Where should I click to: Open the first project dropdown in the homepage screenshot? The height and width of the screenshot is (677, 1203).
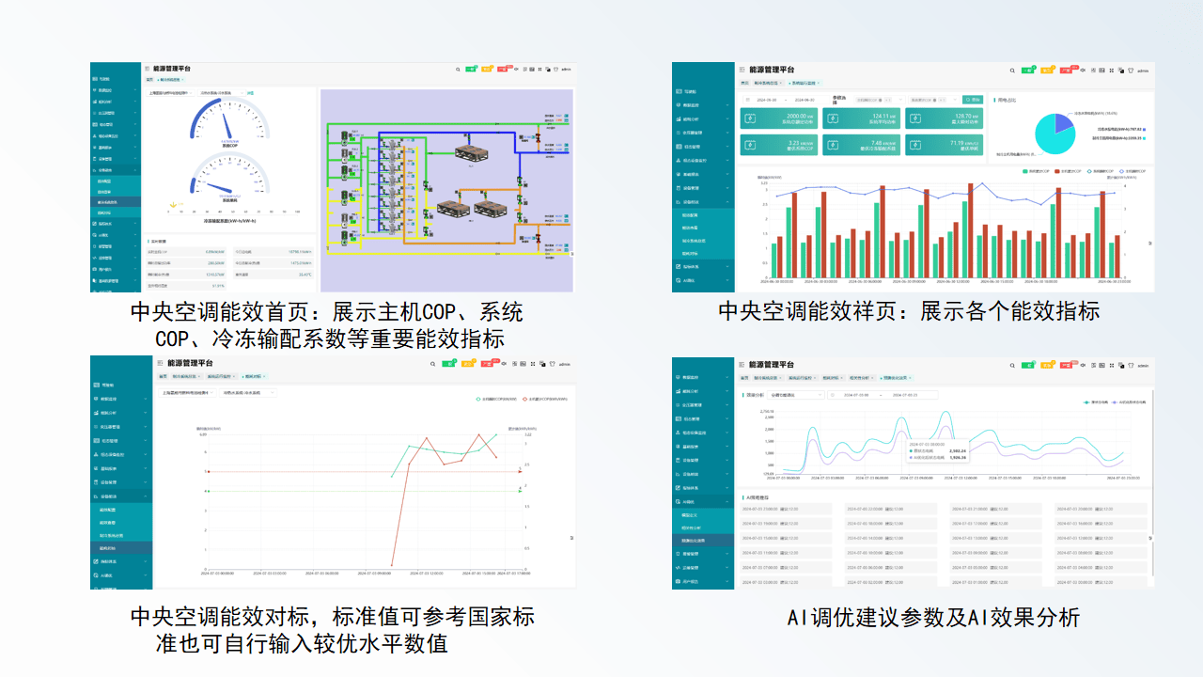point(170,92)
